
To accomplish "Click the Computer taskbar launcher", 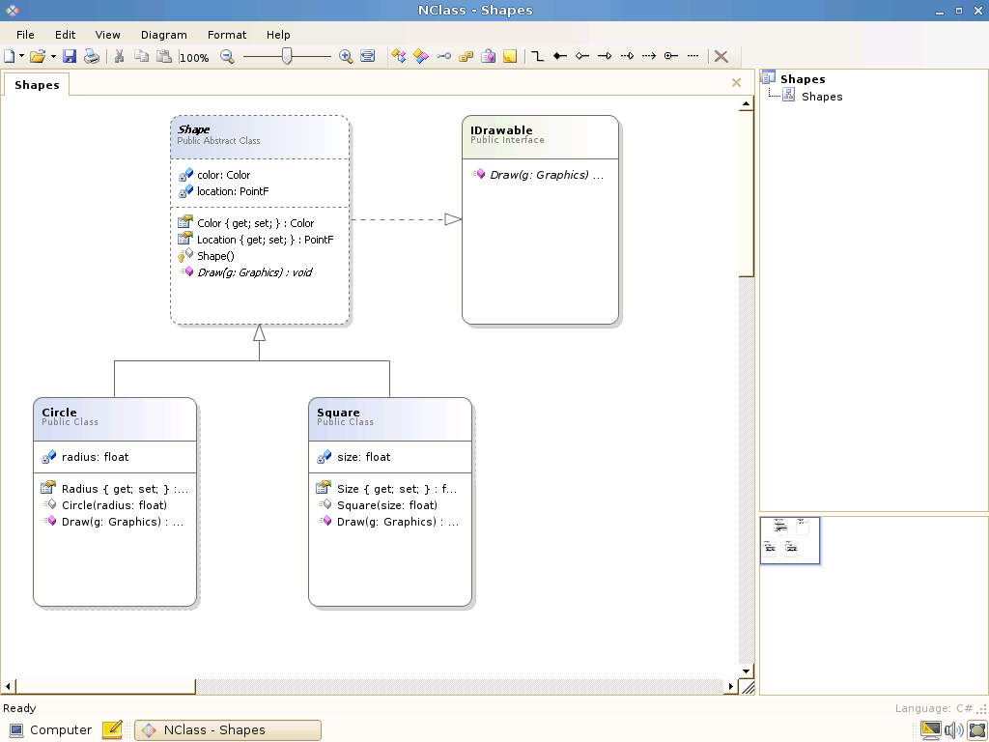I will (52, 730).
